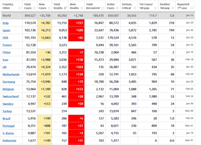This screenshot has width=201, height=145.
Task: Open Spain country page link
Action: [x=6, y=30]
